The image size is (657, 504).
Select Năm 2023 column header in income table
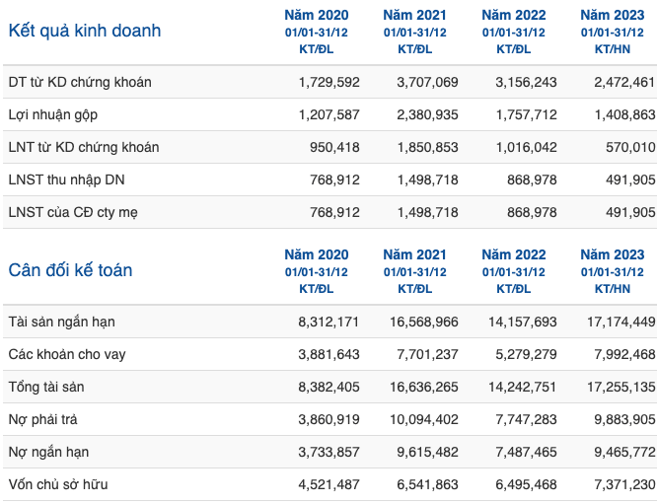(613, 15)
